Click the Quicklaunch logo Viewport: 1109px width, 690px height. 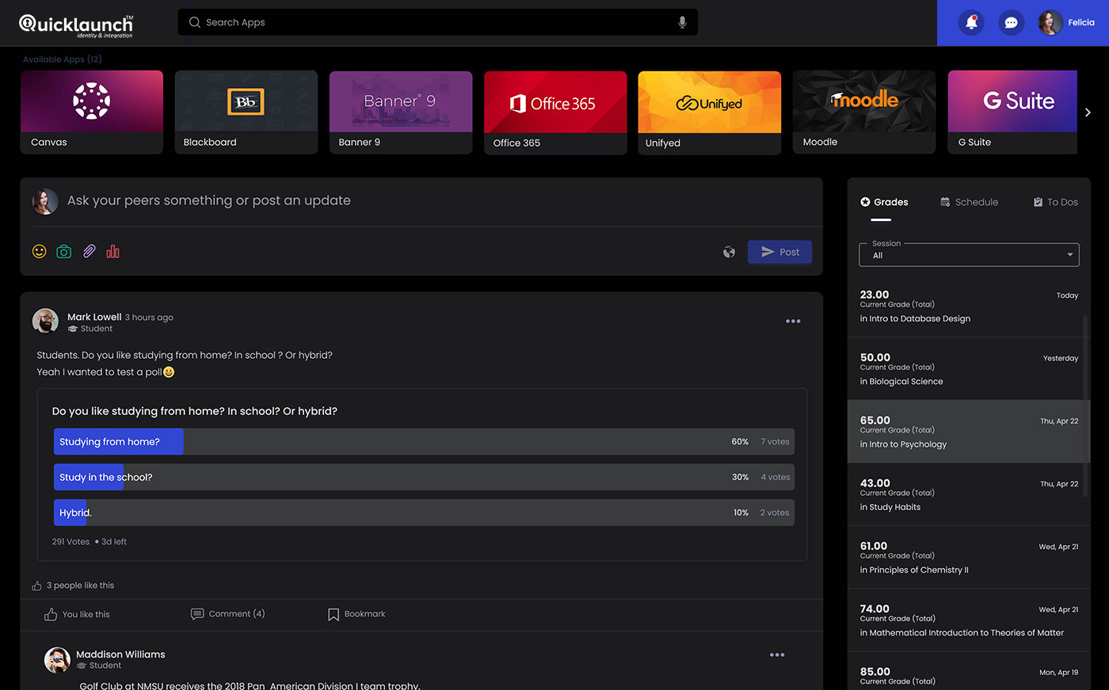click(x=76, y=25)
